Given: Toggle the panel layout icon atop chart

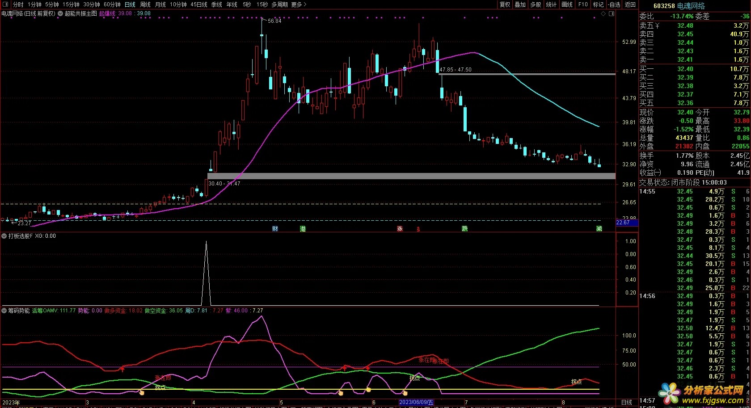Looking at the screenshot, I should pyautogui.click(x=612, y=14).
